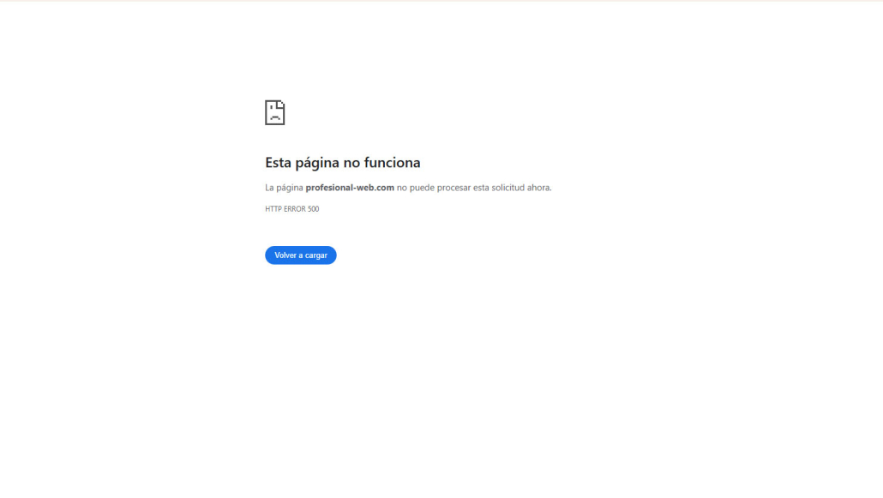Click the sad document error icon
This screenshot has height=498, width=883.
coord(274,112)
